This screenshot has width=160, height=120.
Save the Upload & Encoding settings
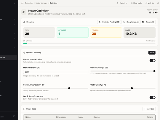coord(152,53)
